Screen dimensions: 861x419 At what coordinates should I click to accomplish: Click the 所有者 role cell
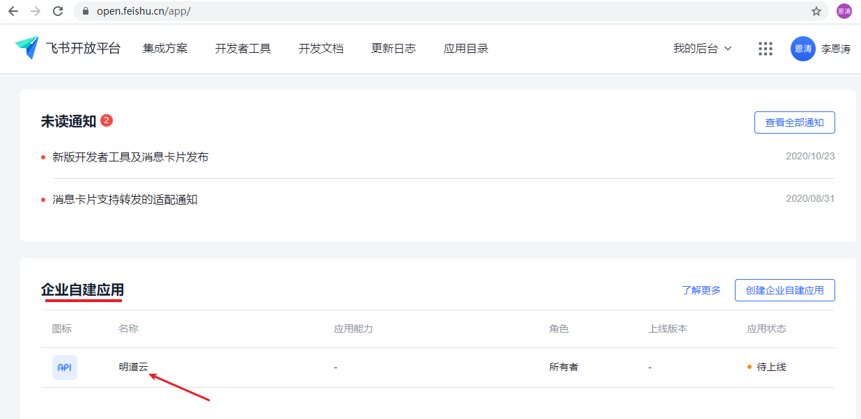click(564, 367)
